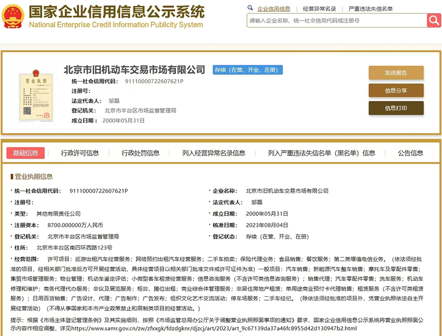Switch to the 基础信息 tab
442x336 pixels.
coord(26,153)
